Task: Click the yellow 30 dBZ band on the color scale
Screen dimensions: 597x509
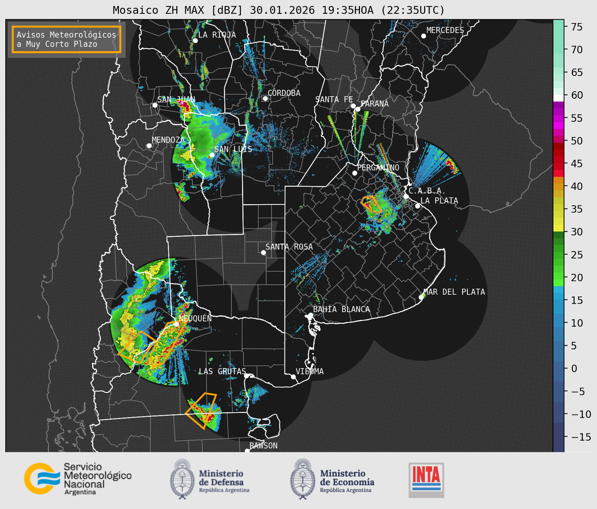Action: (x=558, y=228)
